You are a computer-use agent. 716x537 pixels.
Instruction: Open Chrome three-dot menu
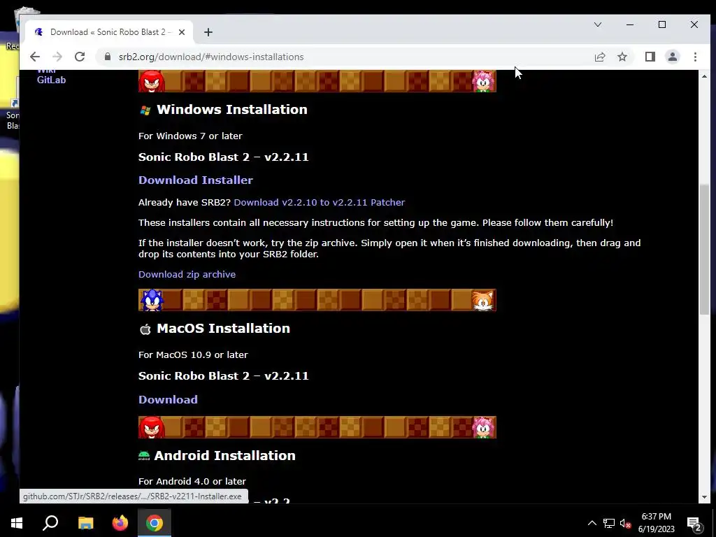(x=695, y=57)
